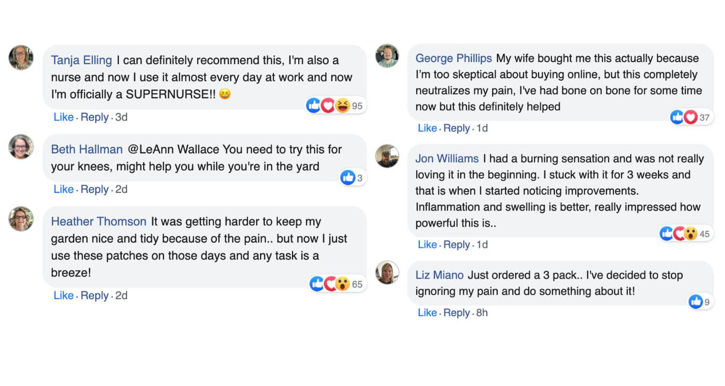Screen dimensions: 725x386
Task: Click the 8h timestamp on Liz Miano's comment
Action: coord(482,313)
